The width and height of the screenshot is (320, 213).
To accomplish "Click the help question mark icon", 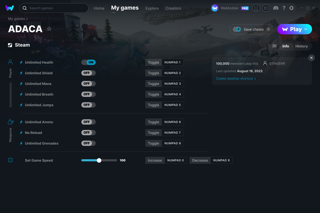I will pos(284,8).
